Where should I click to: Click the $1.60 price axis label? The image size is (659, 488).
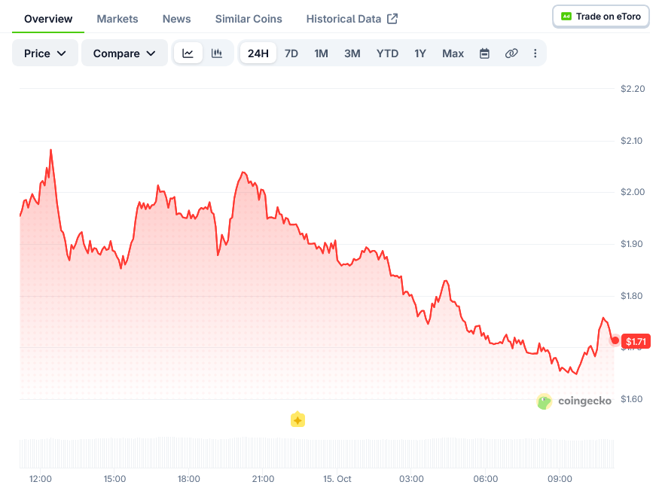632,398
